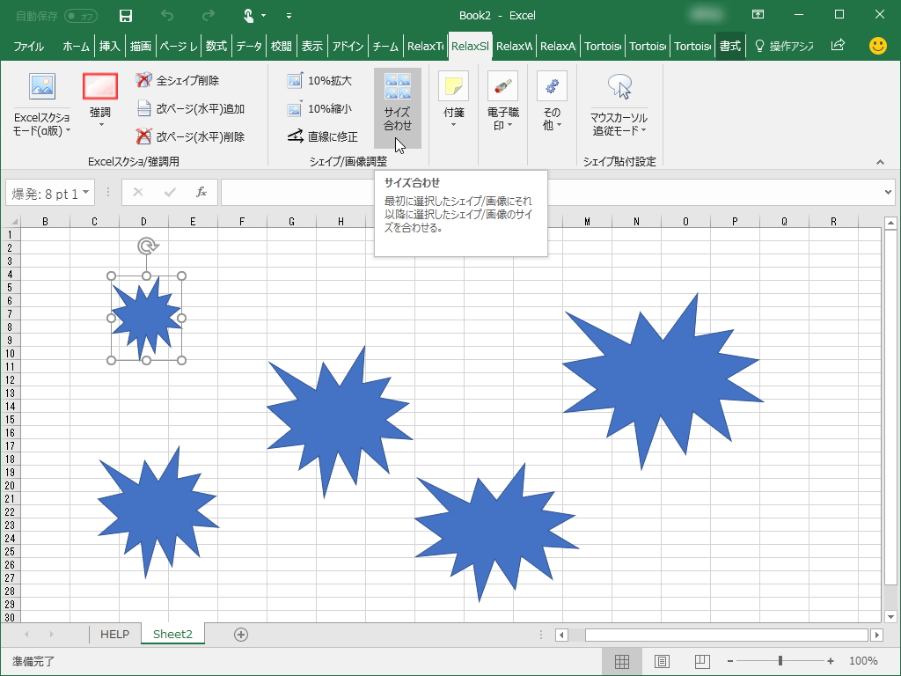Click the zoom slider handle
The height and width of the screenshot is (676, 901).
pos(780,661)
